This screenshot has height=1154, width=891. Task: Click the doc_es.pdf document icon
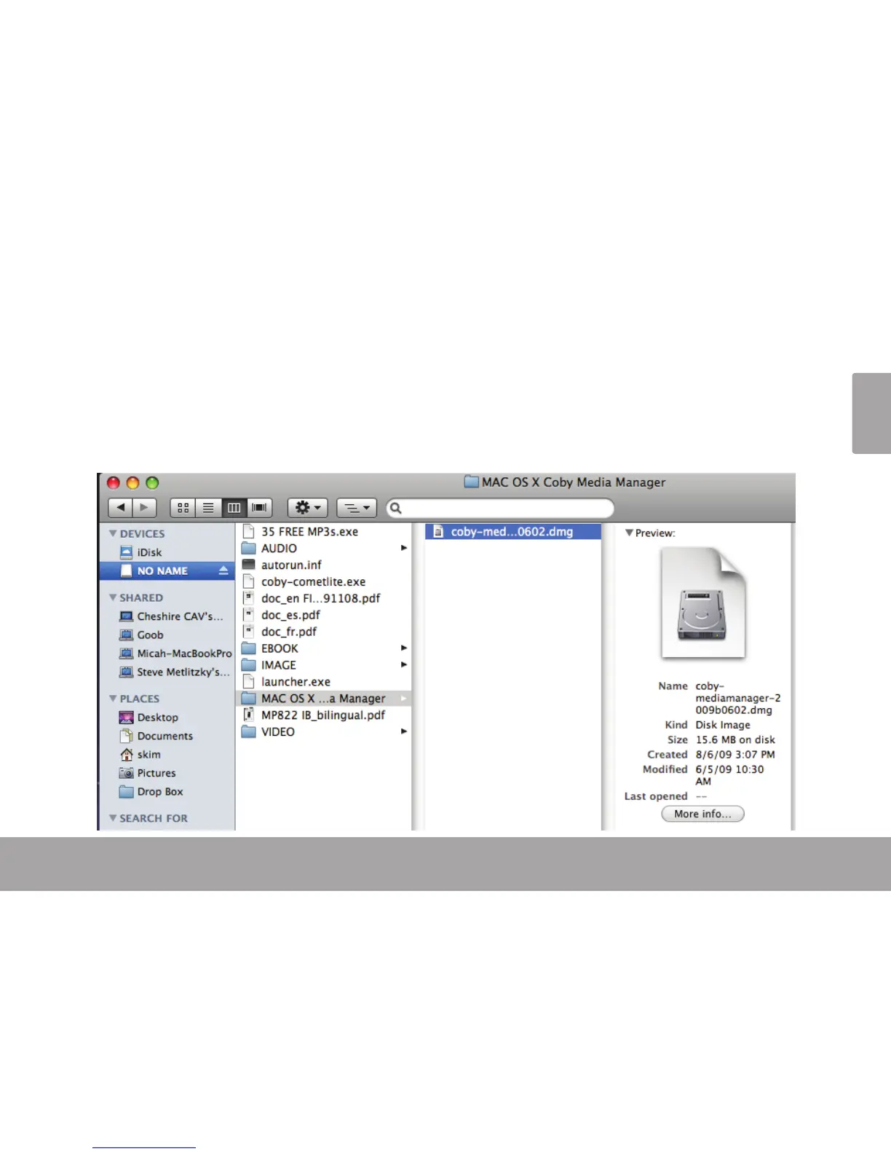(248, 615)
